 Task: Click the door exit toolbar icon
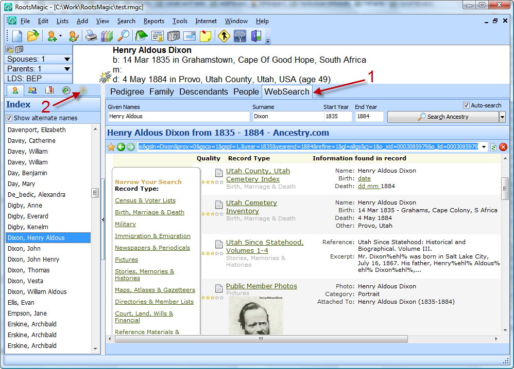(x=256, y=35)
